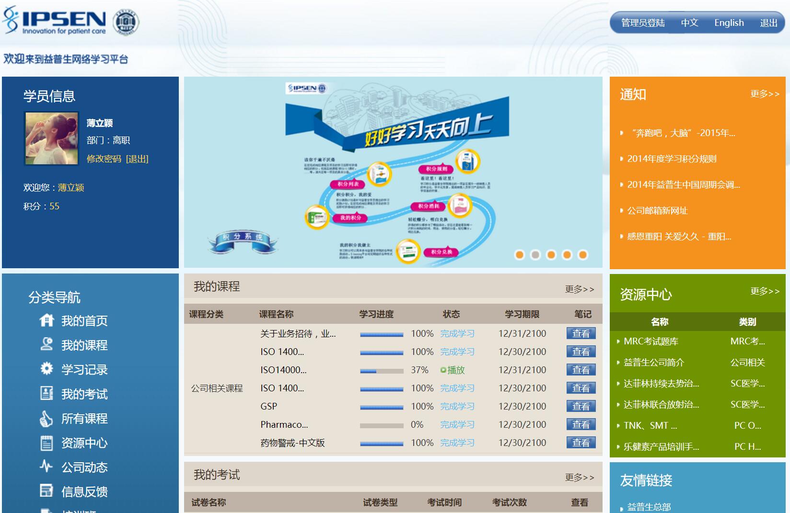The image size is (790, 513).
Task: Click 查看 button for GSP course
Action: (581, 406)
